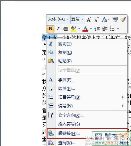Toggle Bold formatting on the mini toolbar
The image size is (131, 146).
[x=51, y=29]
